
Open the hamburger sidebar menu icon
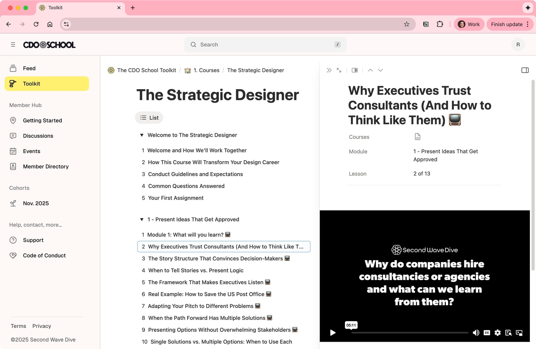[x=13, y=45]
